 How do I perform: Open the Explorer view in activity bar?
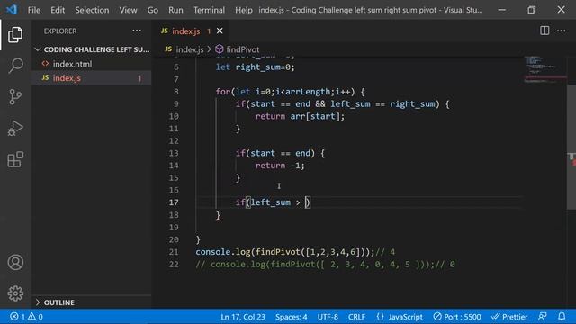(x=15, y=34)
